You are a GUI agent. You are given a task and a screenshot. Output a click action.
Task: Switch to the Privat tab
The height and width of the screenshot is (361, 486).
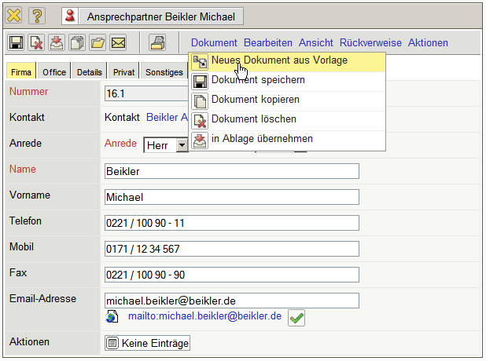(x=123, y=72)
